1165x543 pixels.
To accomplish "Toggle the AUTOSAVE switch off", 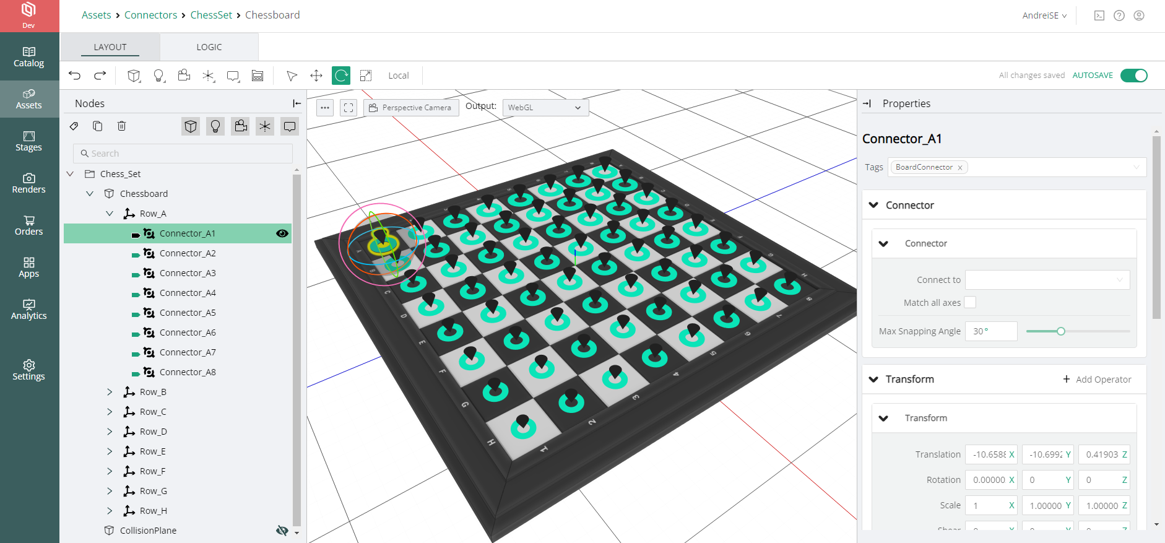I will [1133, 76].
